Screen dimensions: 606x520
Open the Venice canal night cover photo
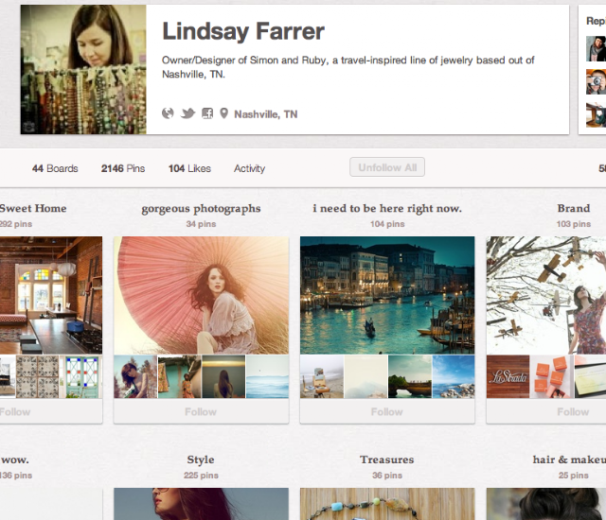[387, 295]
